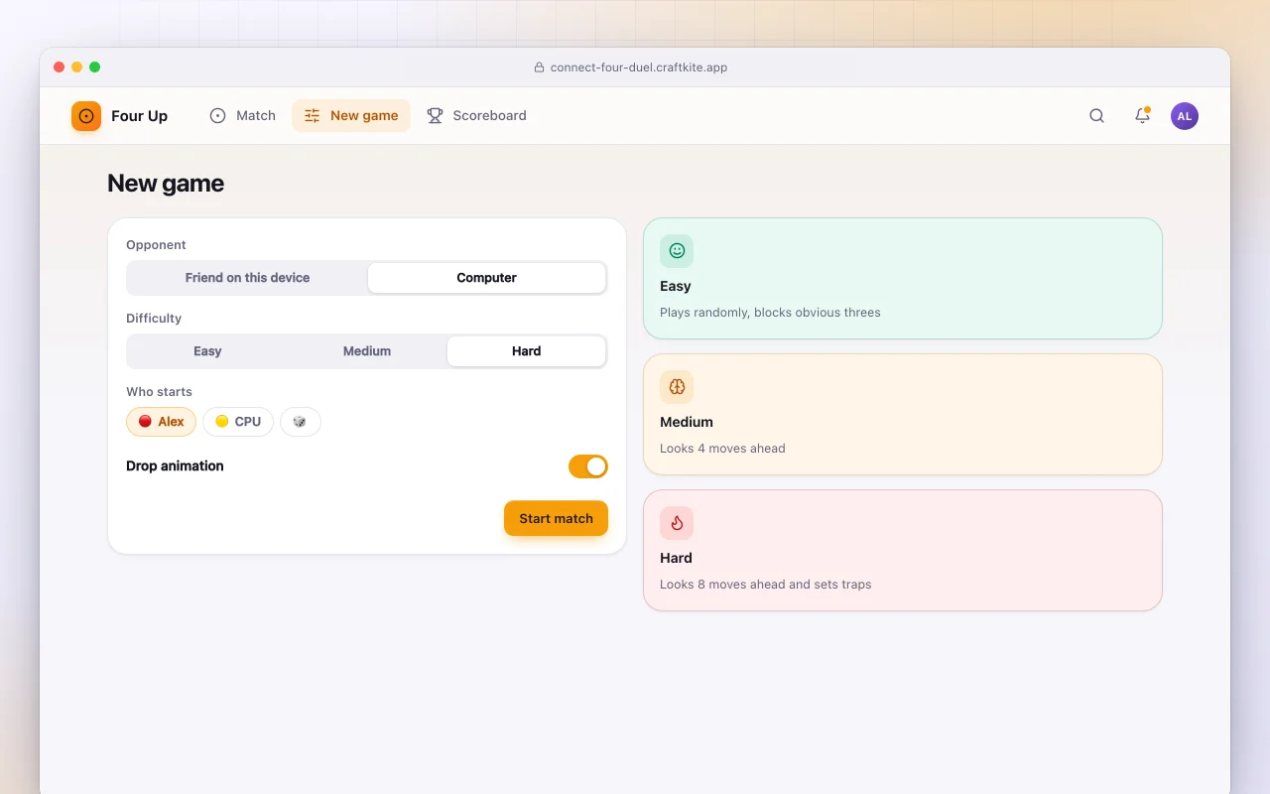Select Alex as starting player
Screen dimensions: 1270x794
click(x=161, y=422)
